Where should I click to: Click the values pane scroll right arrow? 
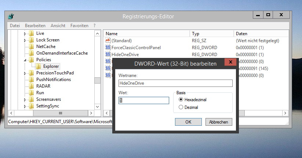pos(285,113)
